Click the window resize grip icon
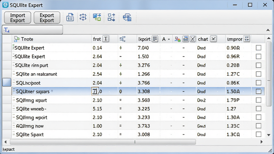 point(271,150)
